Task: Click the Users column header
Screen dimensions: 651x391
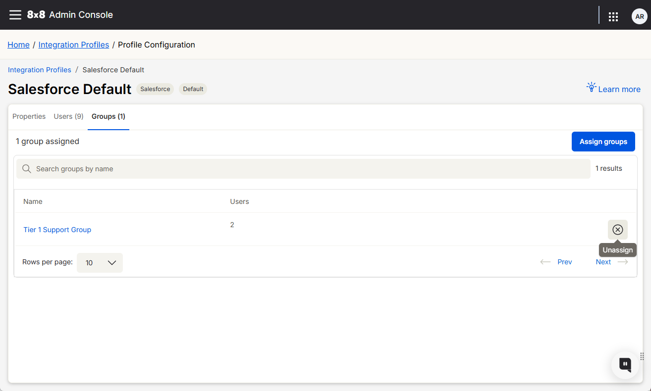Action: pyautogui.click(x=239, y=201)
